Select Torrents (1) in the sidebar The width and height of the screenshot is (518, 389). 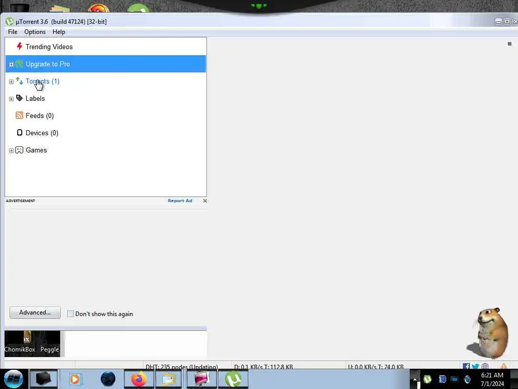point(106,81)
